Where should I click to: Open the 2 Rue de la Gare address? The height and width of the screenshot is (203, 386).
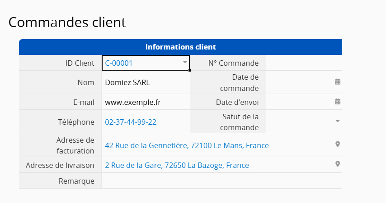tap(177, 165)
